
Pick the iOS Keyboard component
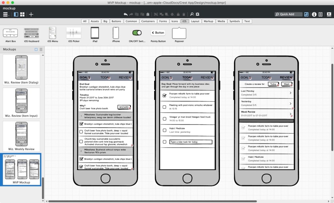click(x=32, y=33)
